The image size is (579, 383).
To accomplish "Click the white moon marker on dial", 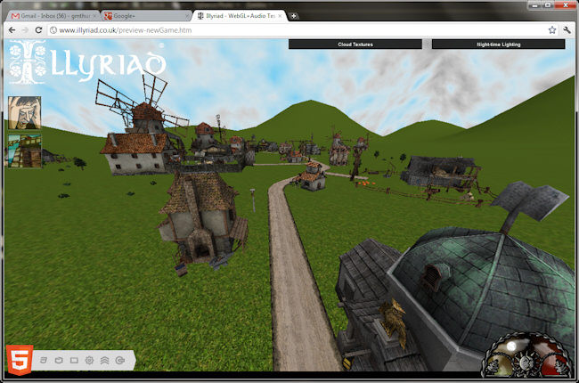I will (511, 346).
